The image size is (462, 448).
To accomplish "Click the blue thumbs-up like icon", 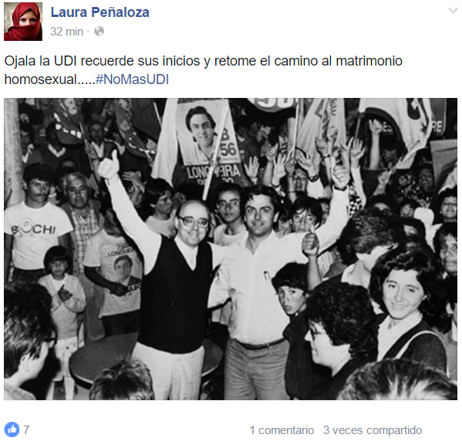I will click(x=12, y=429).
